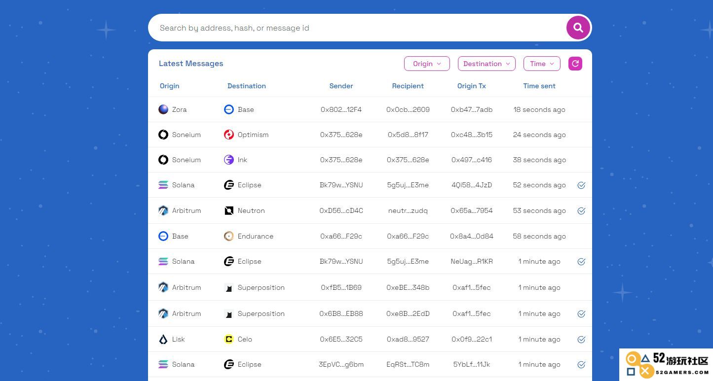Image resolution: width=713 pixels, height=381 pixels.
Task: Click recipient 0xe8B...2EdD
Action: tap(408, 313)
